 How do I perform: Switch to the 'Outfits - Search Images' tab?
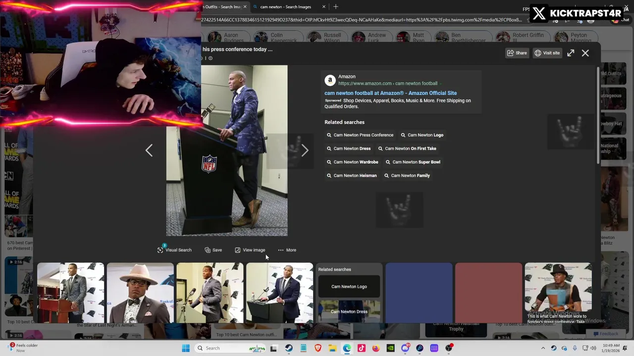[223, 7]
